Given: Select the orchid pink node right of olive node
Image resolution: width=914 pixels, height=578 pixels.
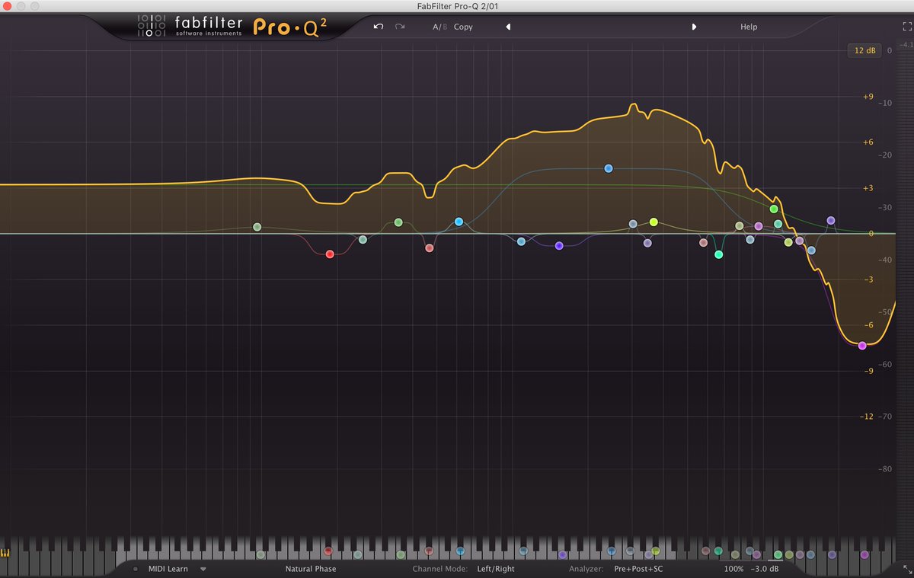Looking at the screenshot, I should click(759, 226).
